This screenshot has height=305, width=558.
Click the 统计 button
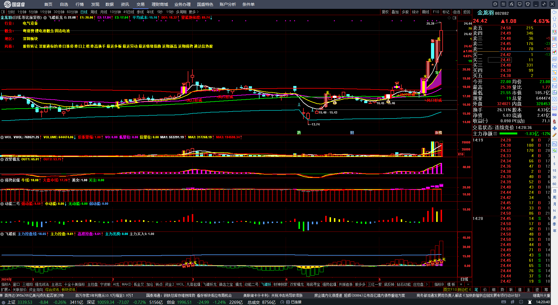415,12
